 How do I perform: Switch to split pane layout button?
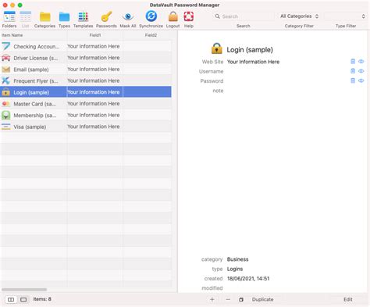point(11,300)
